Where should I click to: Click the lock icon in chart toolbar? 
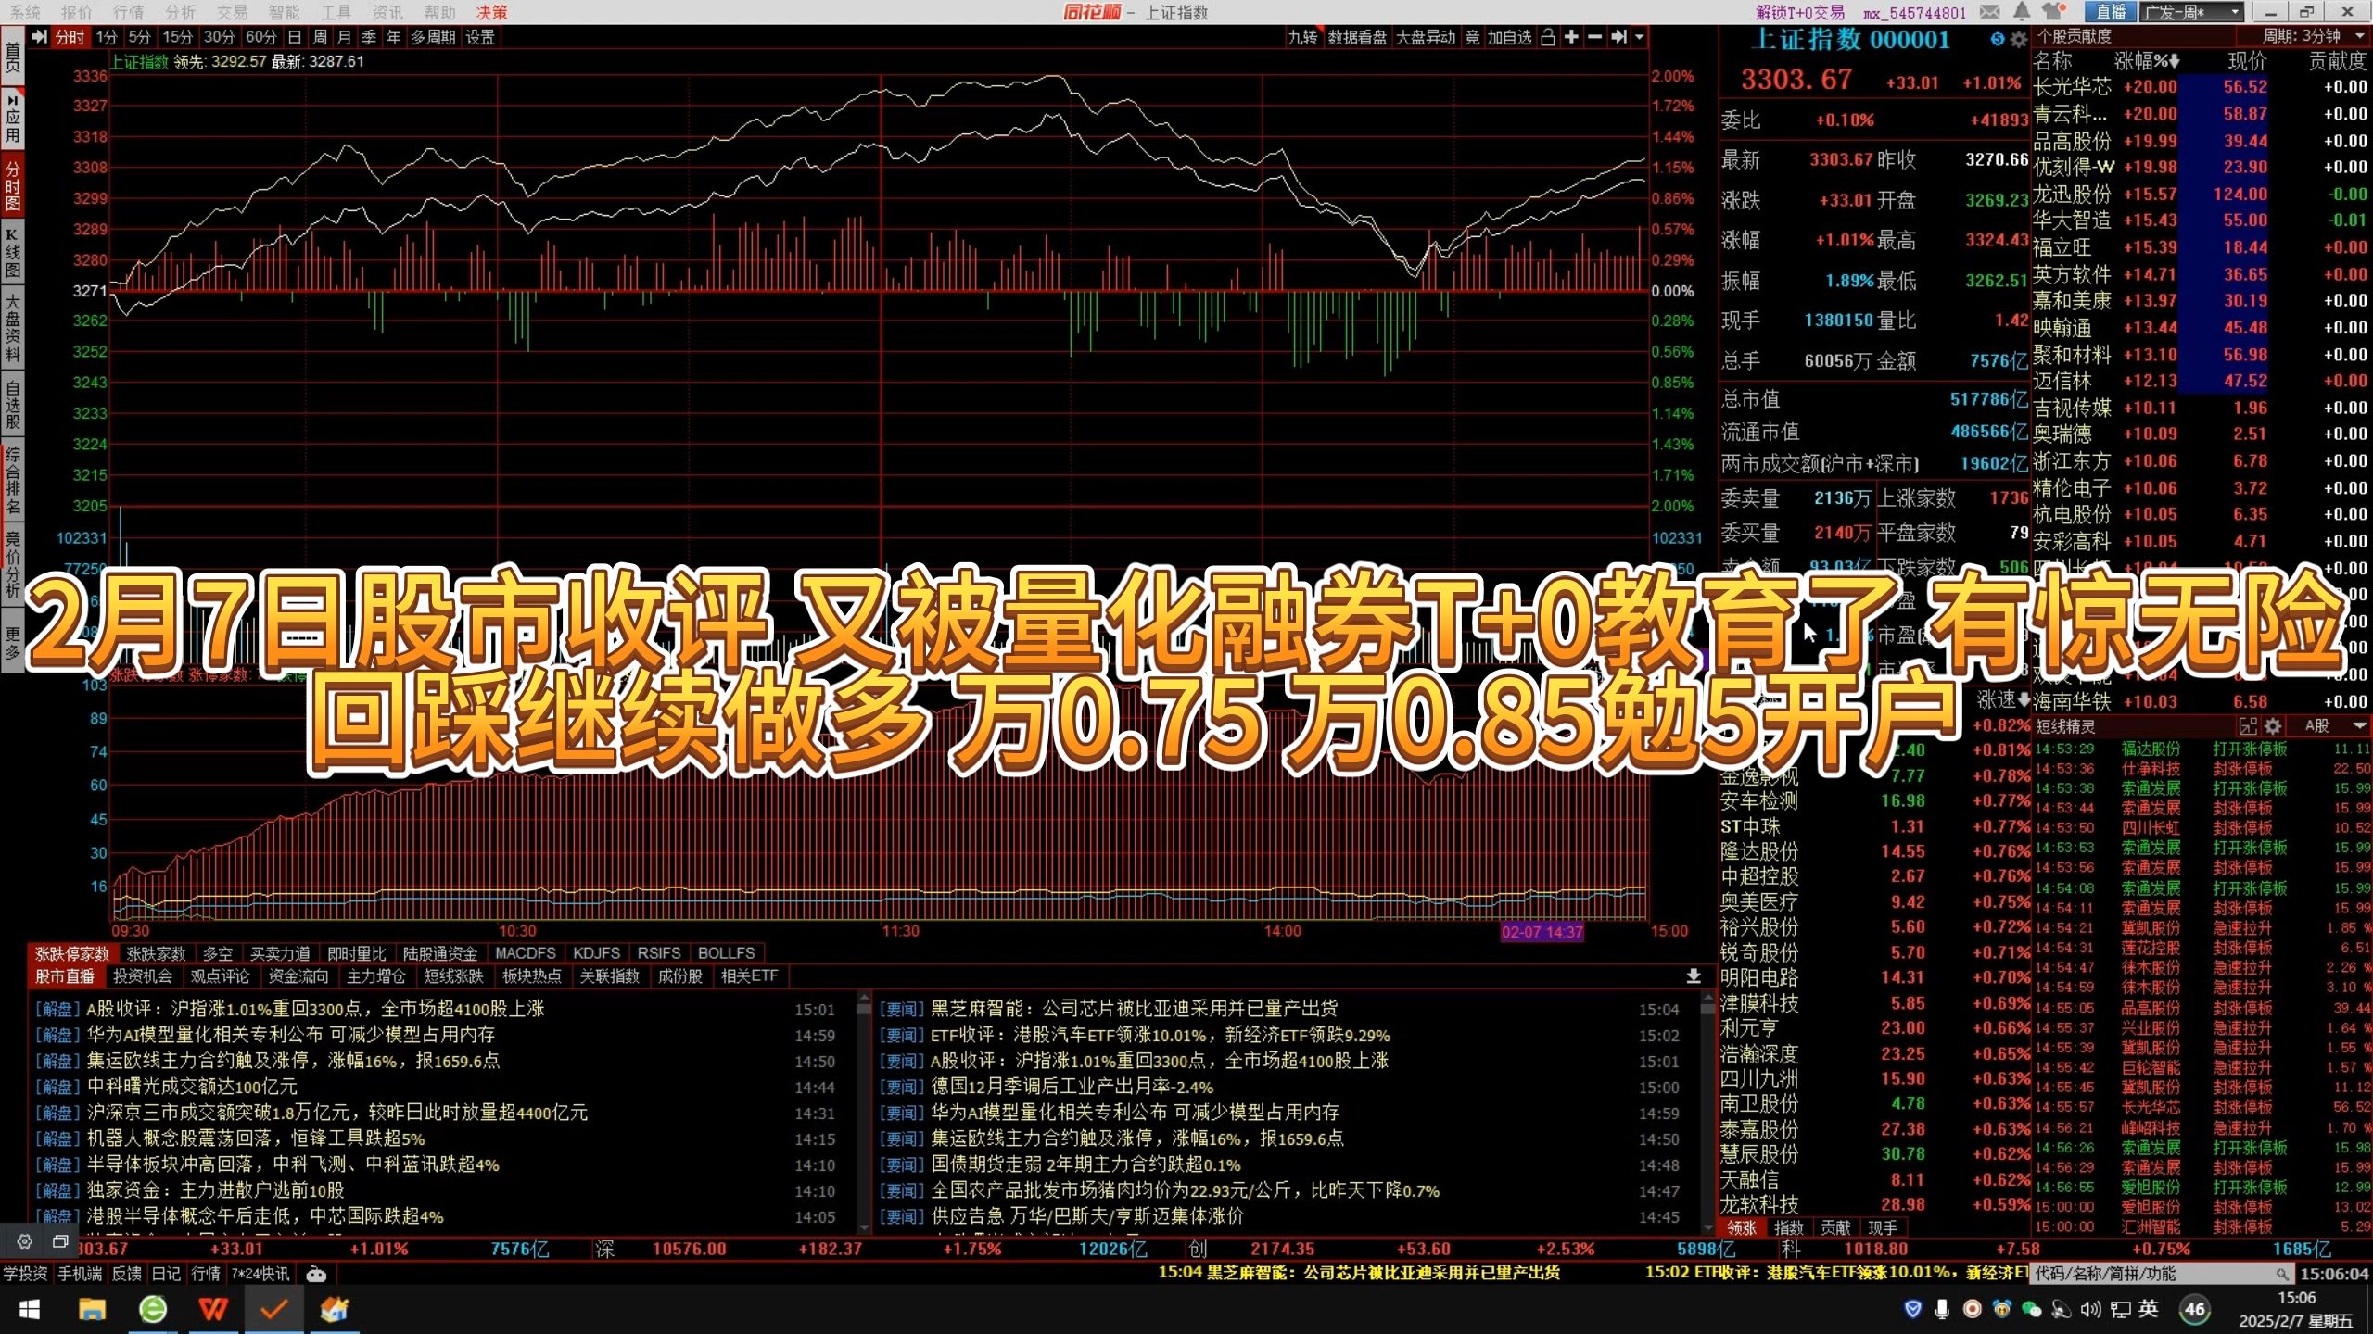[x=1547, y=37]
